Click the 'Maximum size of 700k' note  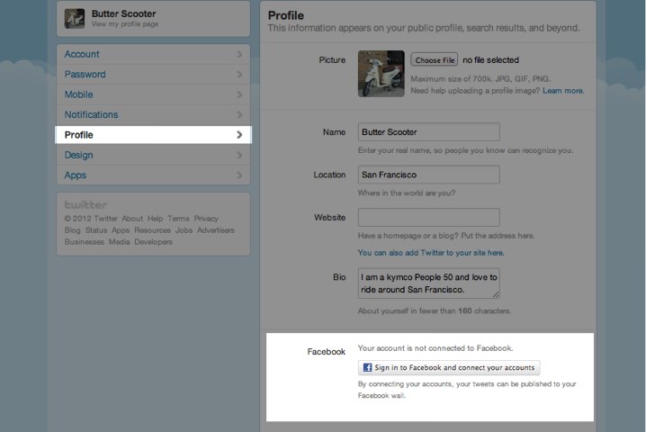point(480,78)
